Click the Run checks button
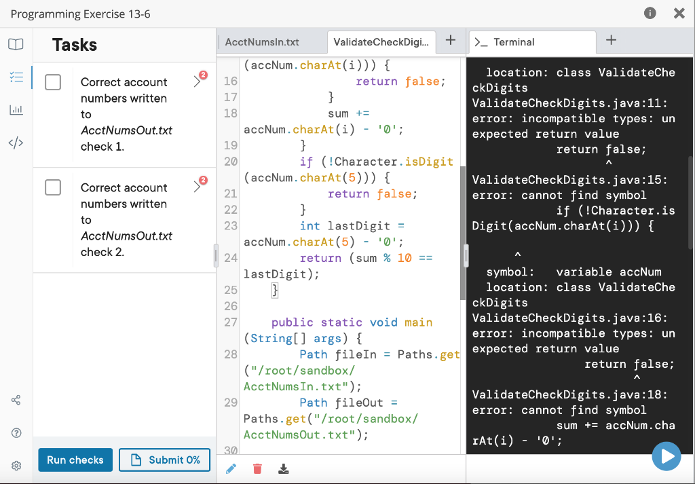The height and width of the screenshot is (484, 695). (x=75, y=460)
